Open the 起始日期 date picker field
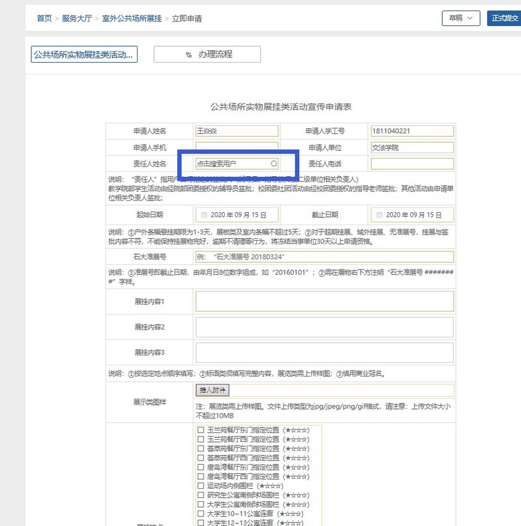521x526 pixels. (237, 215)
